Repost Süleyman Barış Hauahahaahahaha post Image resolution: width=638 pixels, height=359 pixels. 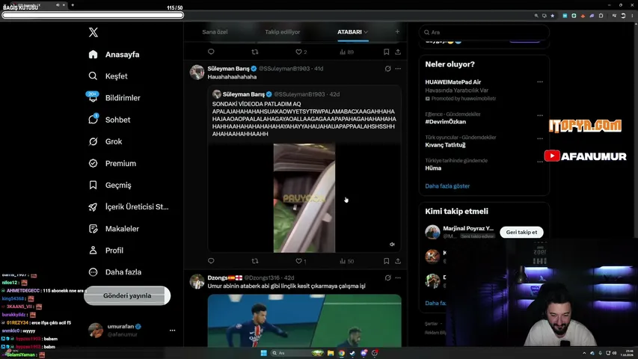click(x=255, y=261)
